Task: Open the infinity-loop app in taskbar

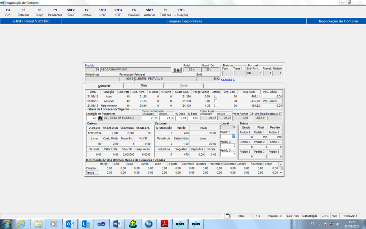Action: point(101,224)
